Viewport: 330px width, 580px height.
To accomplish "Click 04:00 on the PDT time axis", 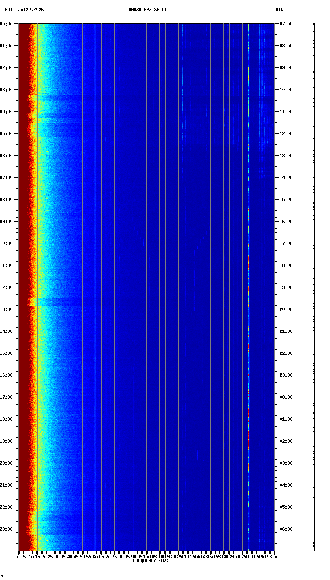I will (6, 112).
